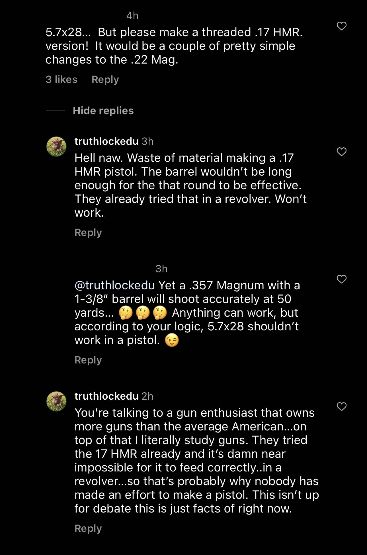Tap the @truthlockedu mention
Screen dimensions: 367x555
(x=114, y=285)
